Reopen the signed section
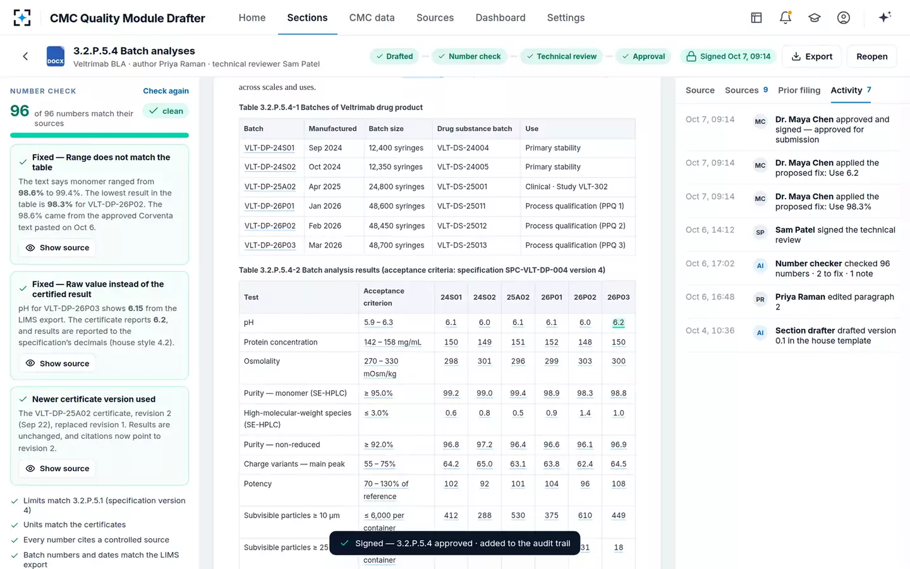Screen dimensions: 910x569 pyautogui.click(x=872, y=56)
